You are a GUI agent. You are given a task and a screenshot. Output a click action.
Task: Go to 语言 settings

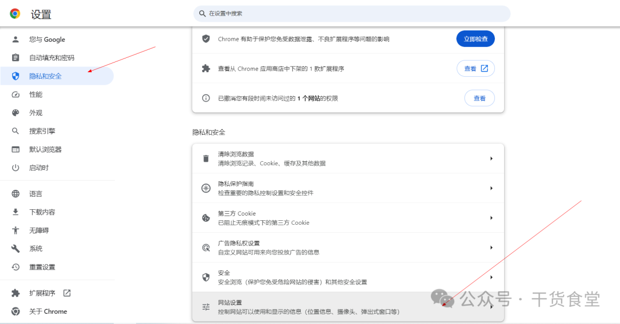point(57,194)
